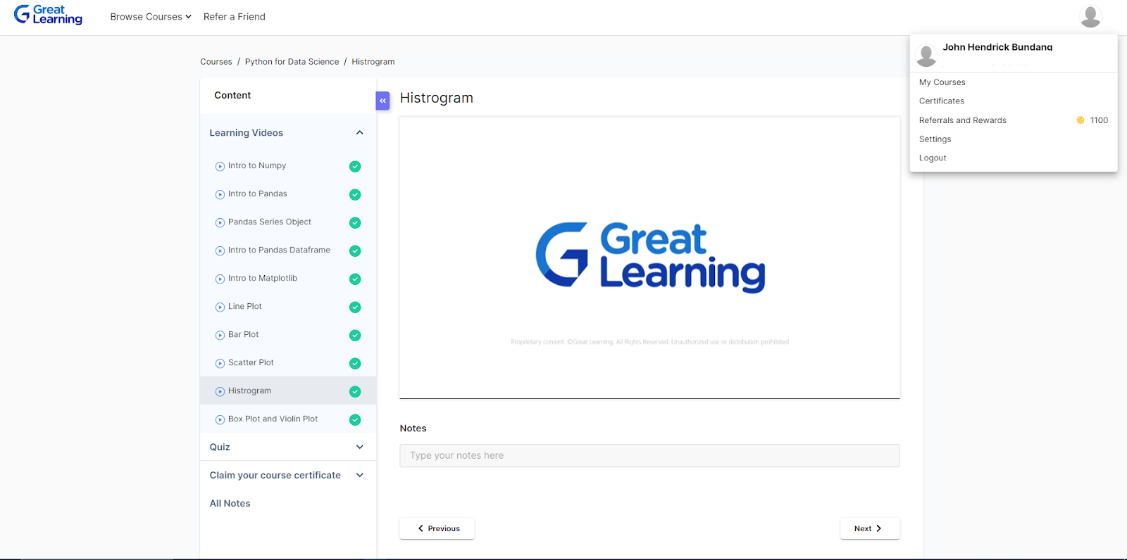The height and width of the screenshot is (560, 1127).
Task: Click green completion check for Scatter Plot
Action: (355, 364)
